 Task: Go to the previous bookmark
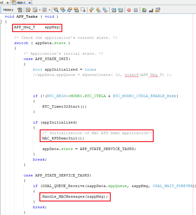click(91, 10)
